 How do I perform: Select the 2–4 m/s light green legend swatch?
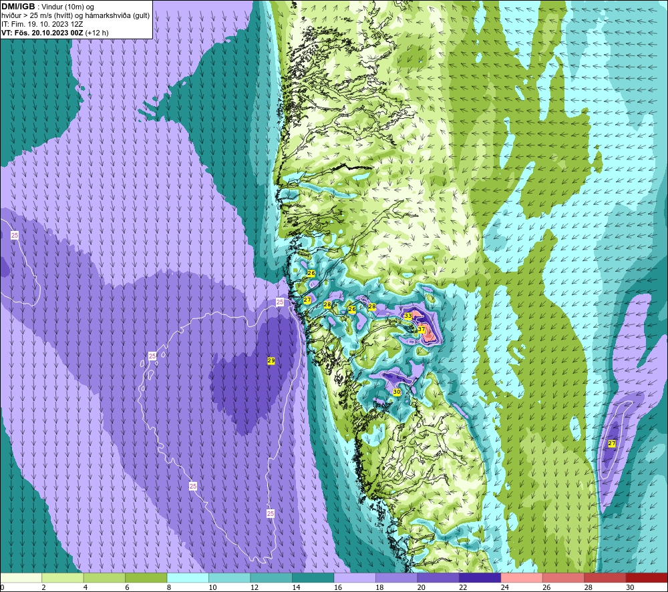pos(63,577)
